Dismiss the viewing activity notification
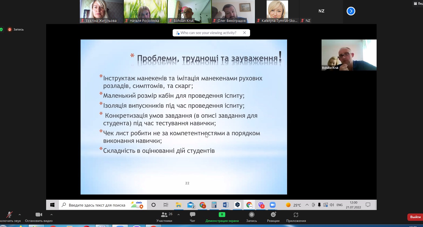The width and height of the screenshot is (423, 227). [244, 33]
